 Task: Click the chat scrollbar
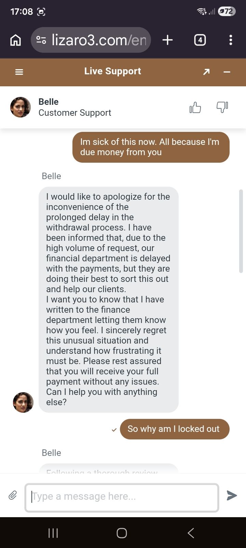241,231
